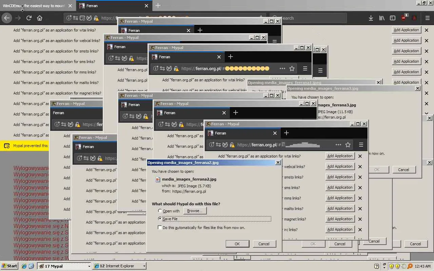Select the Ferran tab above the yellow-dots URL
The height and width of the screenshot is (271, 434).
point(187,57)
